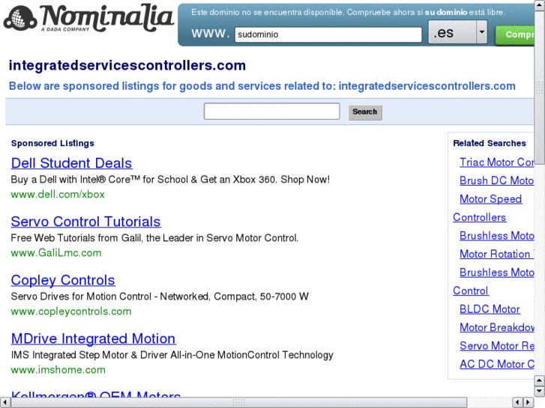The image size is (545, 408).
Task: Click the vertical scrollbar thumb
Action: pyautogui.click(x=540, y=87)
